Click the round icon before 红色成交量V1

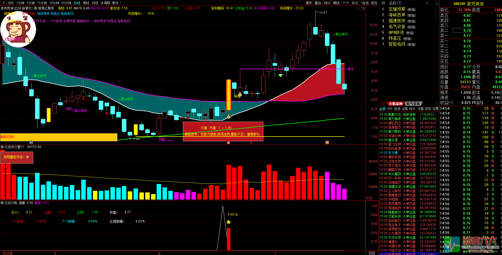point(2,147)
